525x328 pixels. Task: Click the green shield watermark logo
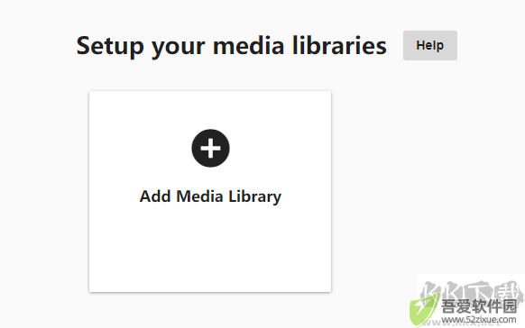[424, 310]
